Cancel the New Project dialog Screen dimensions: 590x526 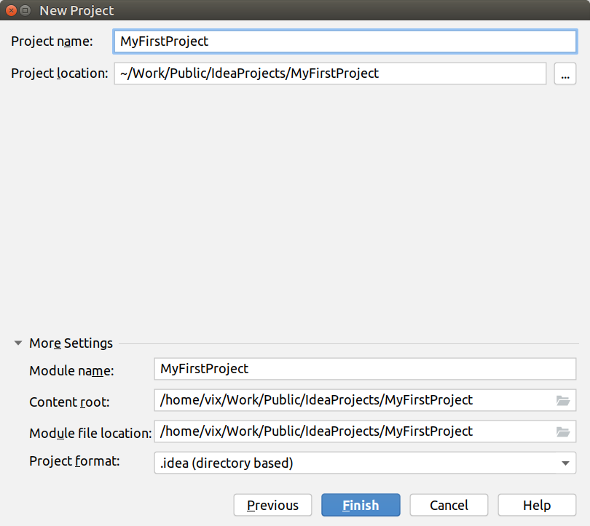[x=449, y=505]
